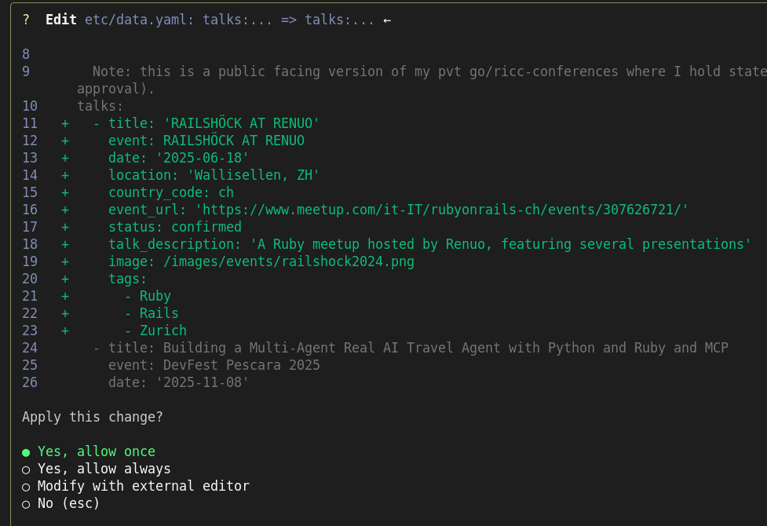767x526 pixels.
Task: Click the "talks:" key on line 10
Action: tap(100, 106)
